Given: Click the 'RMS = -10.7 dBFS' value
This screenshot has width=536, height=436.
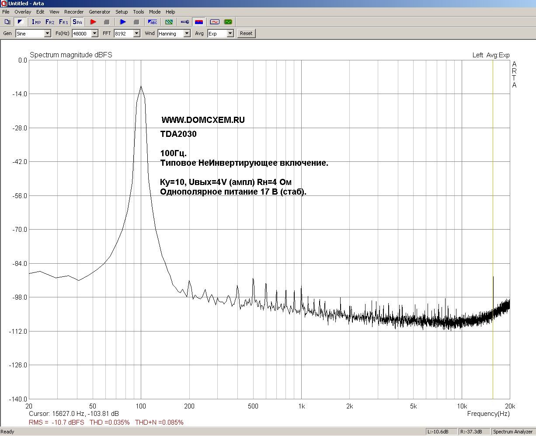Looking at the screenshot, I should point(56,422).
